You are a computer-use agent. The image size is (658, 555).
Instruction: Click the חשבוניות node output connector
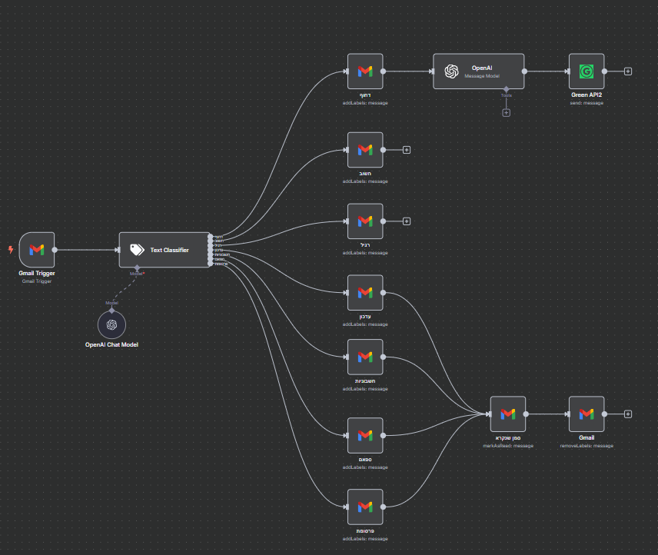coord(383,357)
